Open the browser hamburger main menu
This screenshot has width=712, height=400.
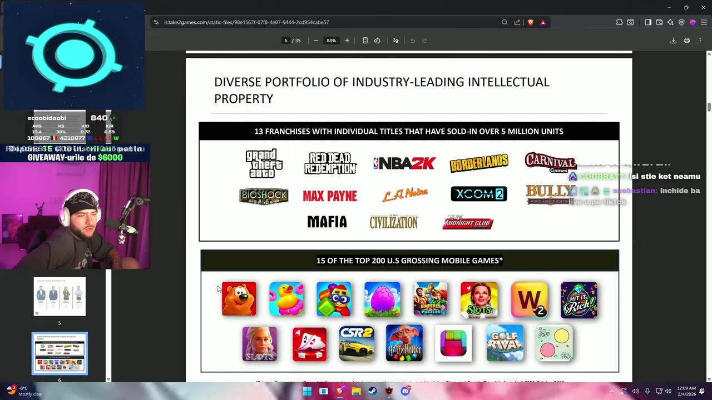[x=704, y=22]
